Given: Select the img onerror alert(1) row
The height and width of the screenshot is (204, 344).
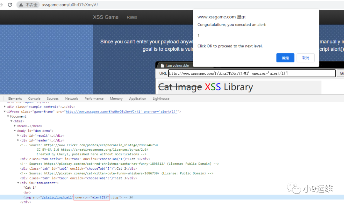Looking at the screenshot, I should tap(172, 197).
